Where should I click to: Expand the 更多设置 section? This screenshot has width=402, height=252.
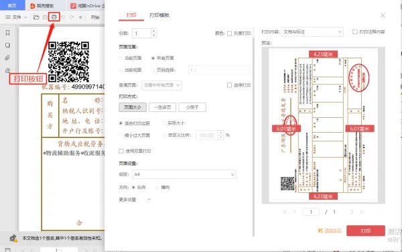(135, 200)
